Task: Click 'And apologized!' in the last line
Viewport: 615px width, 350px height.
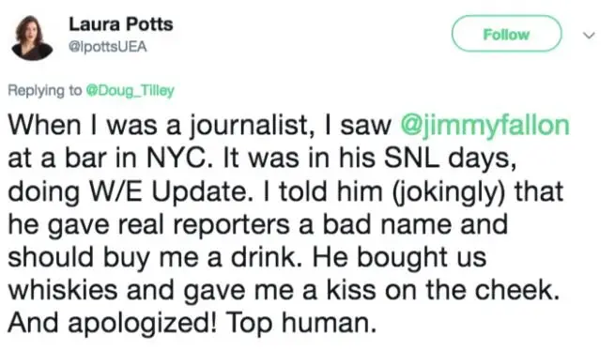Action: [112, 324]
